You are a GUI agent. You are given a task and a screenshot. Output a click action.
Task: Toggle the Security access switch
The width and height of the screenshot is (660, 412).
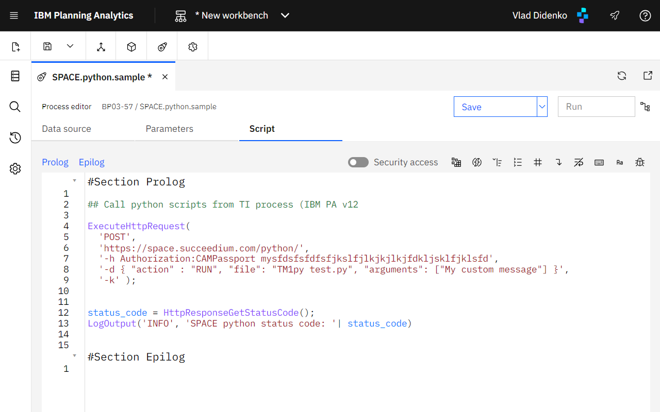coord(358,162)
